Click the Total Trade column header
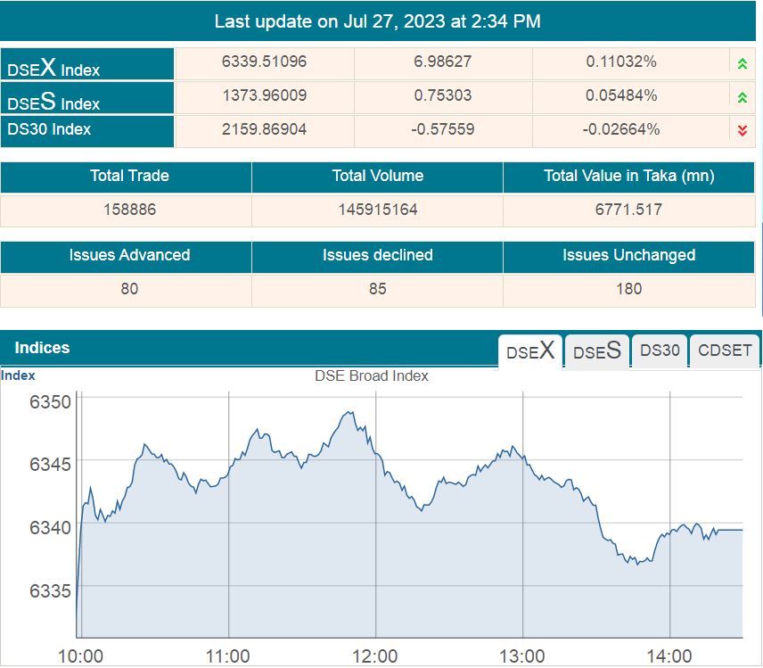This screenshot has width=763, height=668. 129,176
